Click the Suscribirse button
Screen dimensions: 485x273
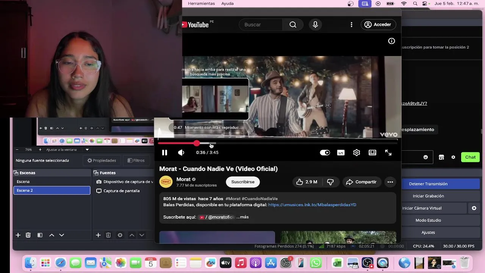(x=243, y=182)
